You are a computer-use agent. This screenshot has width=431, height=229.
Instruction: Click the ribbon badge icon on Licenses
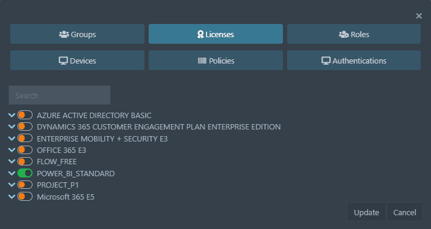click(x=200, y=34)
